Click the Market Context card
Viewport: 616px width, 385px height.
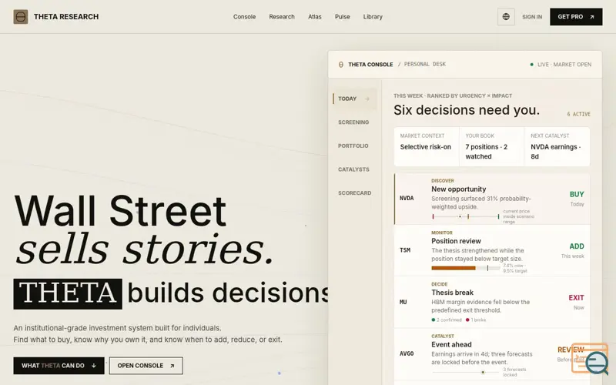pyautogui.click(x=427, y=146)
